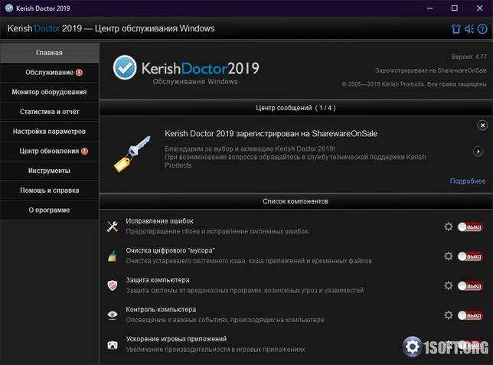Open Помощь и справка
The height and width of the screenshot is (365, 493).
point(49,191)
